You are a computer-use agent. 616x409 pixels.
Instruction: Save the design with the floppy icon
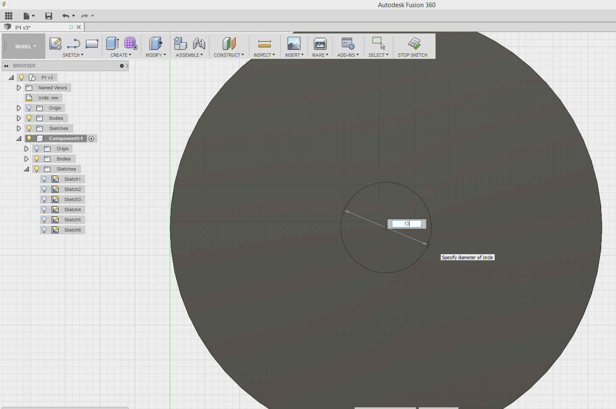coord(49,16)
